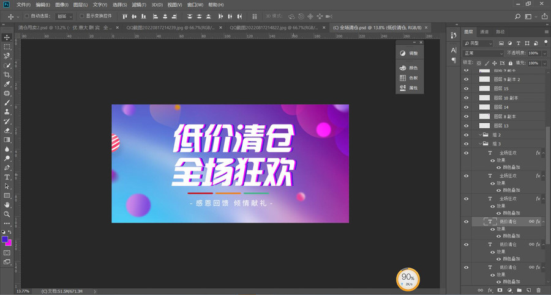The width and height of the screenshot is (551, 295).
Task: Collapse the 组 3 folder
Action: [x=480, y=144]
